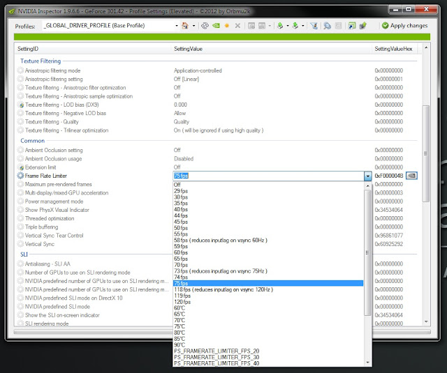Click the NVIDIA Inspector logo in the title bar
The height and width of the screenshot is (373, 447).
tap(12, 11)
